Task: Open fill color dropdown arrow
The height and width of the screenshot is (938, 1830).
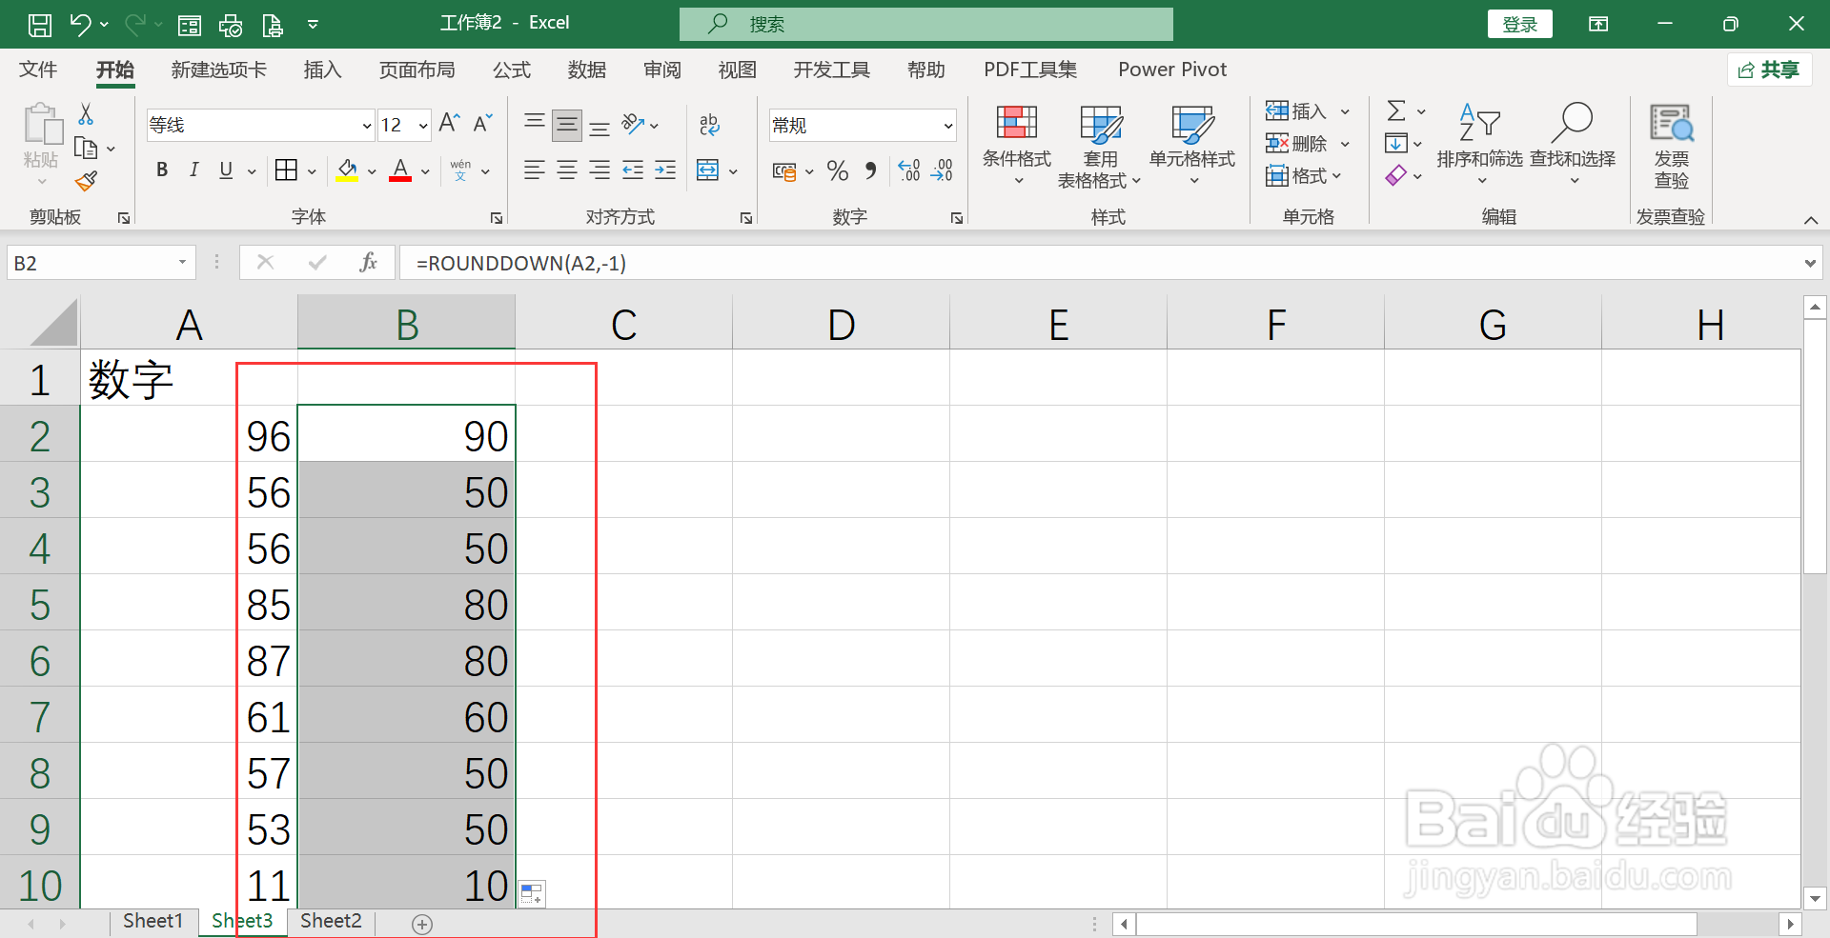Action: pyautogui.click(x=372, y=171)
